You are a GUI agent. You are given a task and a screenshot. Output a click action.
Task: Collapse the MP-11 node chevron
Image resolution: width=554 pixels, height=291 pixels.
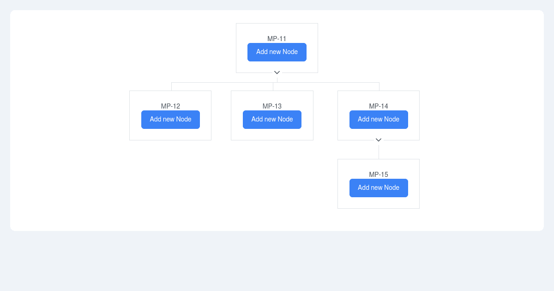pyautogui.click(x=277, y=73)
